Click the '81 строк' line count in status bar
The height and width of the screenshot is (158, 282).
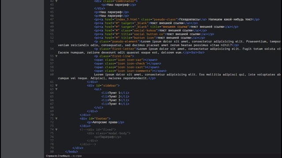[x=77, y=156]
